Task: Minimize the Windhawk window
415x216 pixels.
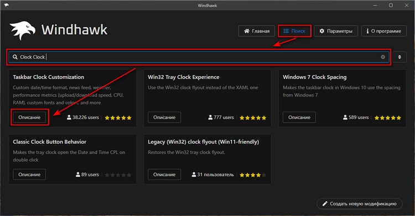Action: pos(375,6)
